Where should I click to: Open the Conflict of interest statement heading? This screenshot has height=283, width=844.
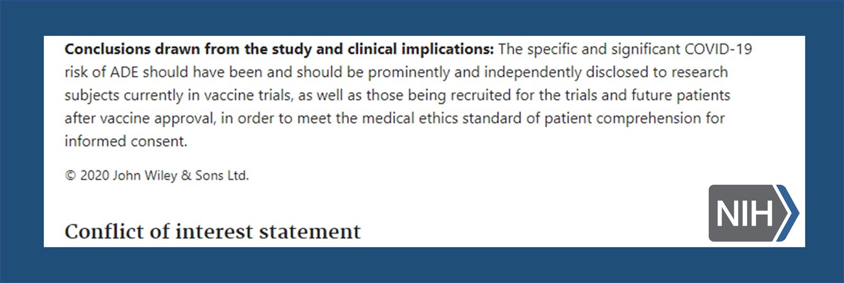[213, 231]
